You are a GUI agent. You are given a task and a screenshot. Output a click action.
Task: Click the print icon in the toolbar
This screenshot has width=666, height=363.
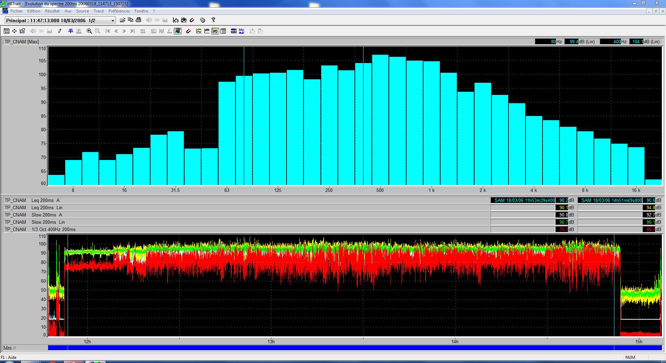(x=139, y=20)
